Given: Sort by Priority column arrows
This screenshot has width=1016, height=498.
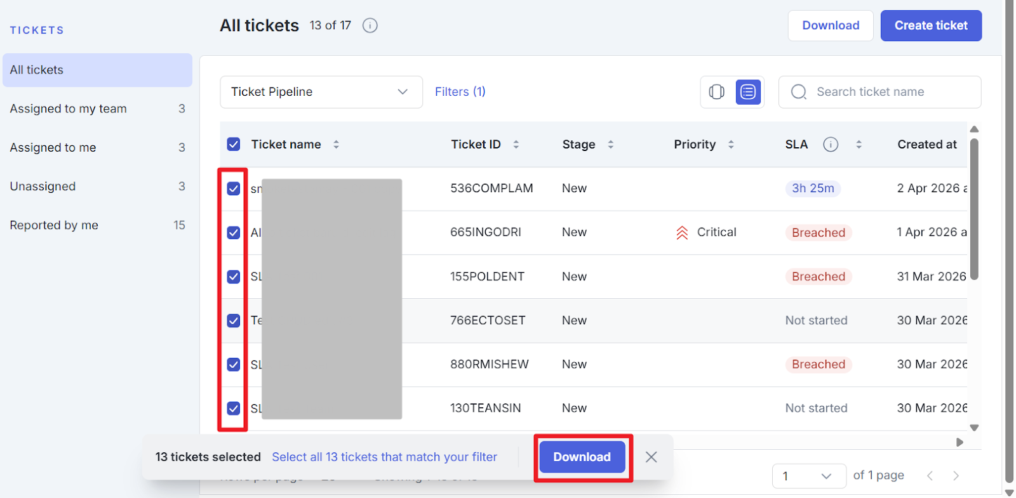Looking at the screenshot, I should tap(731, 145).
